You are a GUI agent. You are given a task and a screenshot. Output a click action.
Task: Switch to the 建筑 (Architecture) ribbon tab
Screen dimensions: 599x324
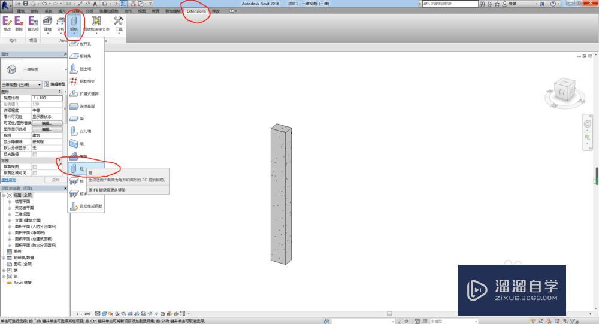[20, 11]
